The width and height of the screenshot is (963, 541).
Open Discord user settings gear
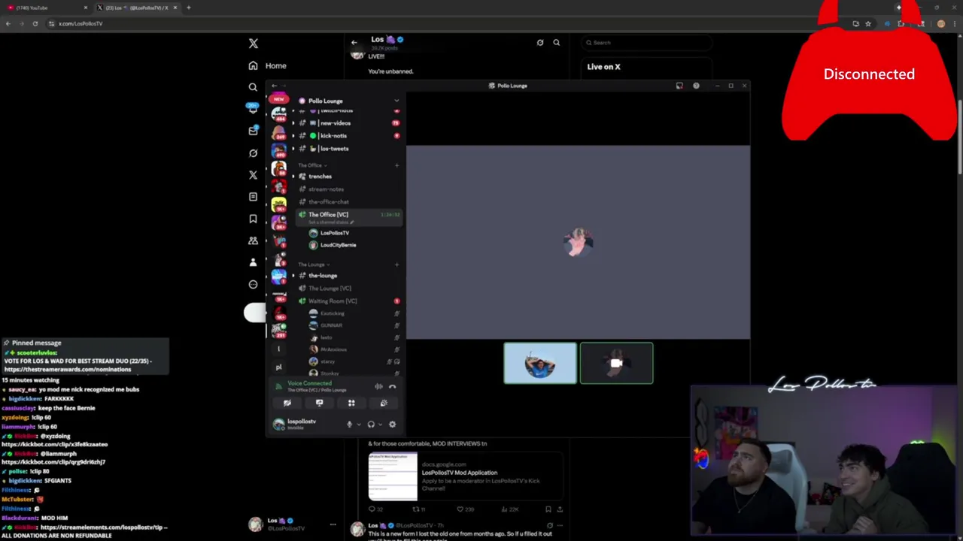[x=392, y=425]
